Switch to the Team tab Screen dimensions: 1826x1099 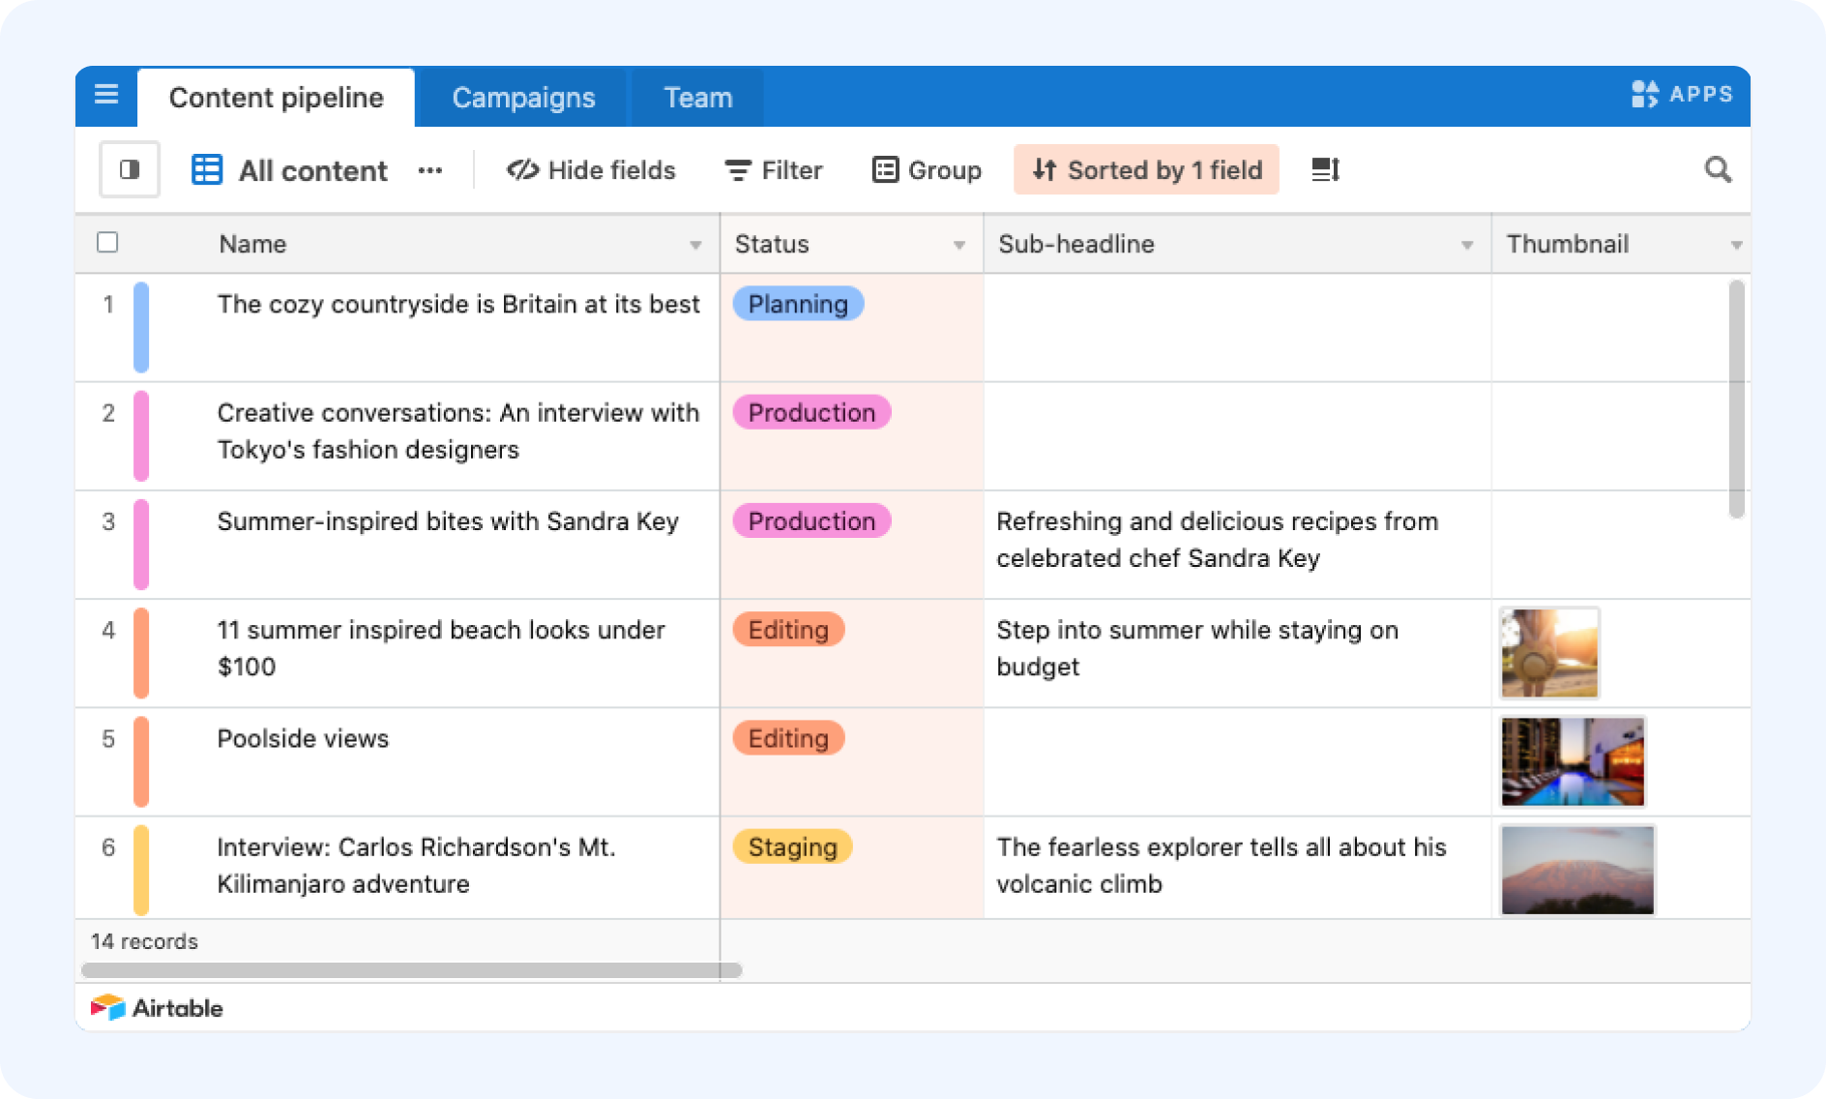coord(697,98)
